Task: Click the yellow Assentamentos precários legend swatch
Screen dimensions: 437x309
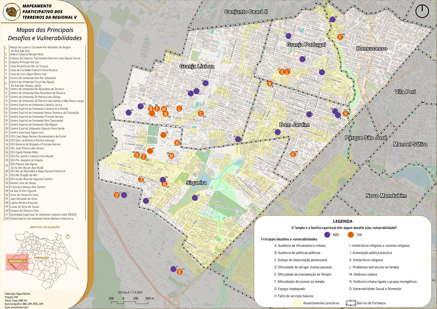Action: (x=297, y=303)
